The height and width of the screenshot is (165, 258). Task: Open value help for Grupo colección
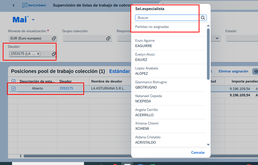pos(108,38)
